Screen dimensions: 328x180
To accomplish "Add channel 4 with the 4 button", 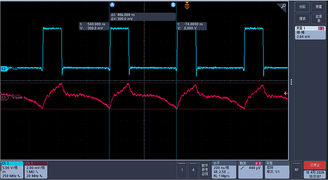I will point(193,170).
